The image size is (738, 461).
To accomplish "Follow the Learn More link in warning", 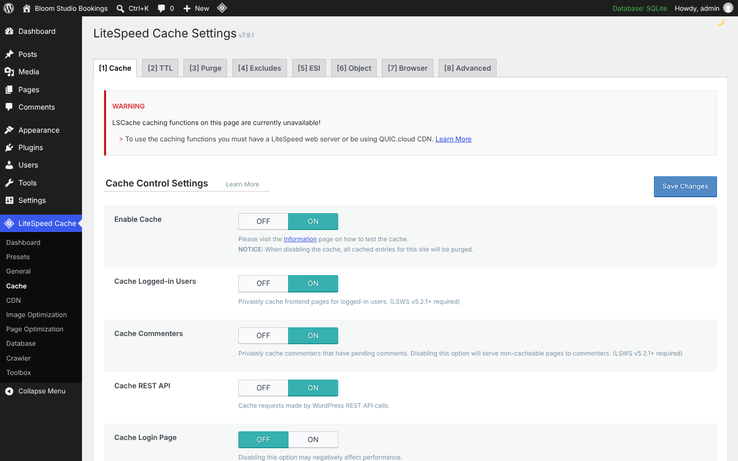I will click(454, 139).
